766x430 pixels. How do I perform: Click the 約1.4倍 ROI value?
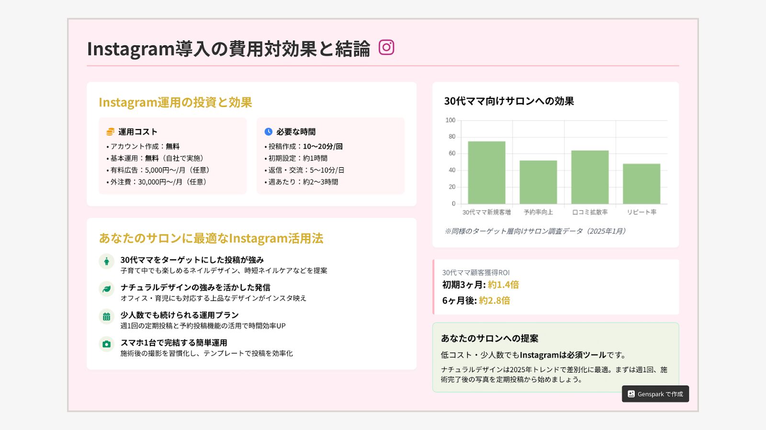503,285
